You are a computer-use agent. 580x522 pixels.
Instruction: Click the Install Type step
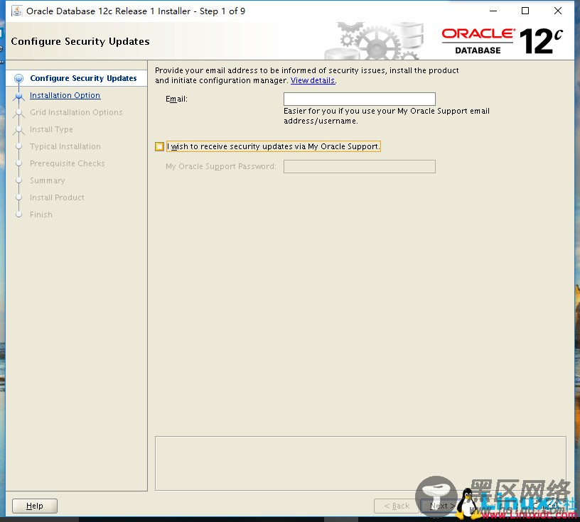tap(51, 129)
